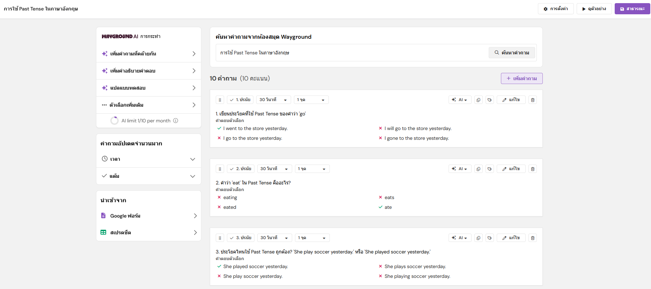
Task: Click the AI limit info icon
Action: 176,121
